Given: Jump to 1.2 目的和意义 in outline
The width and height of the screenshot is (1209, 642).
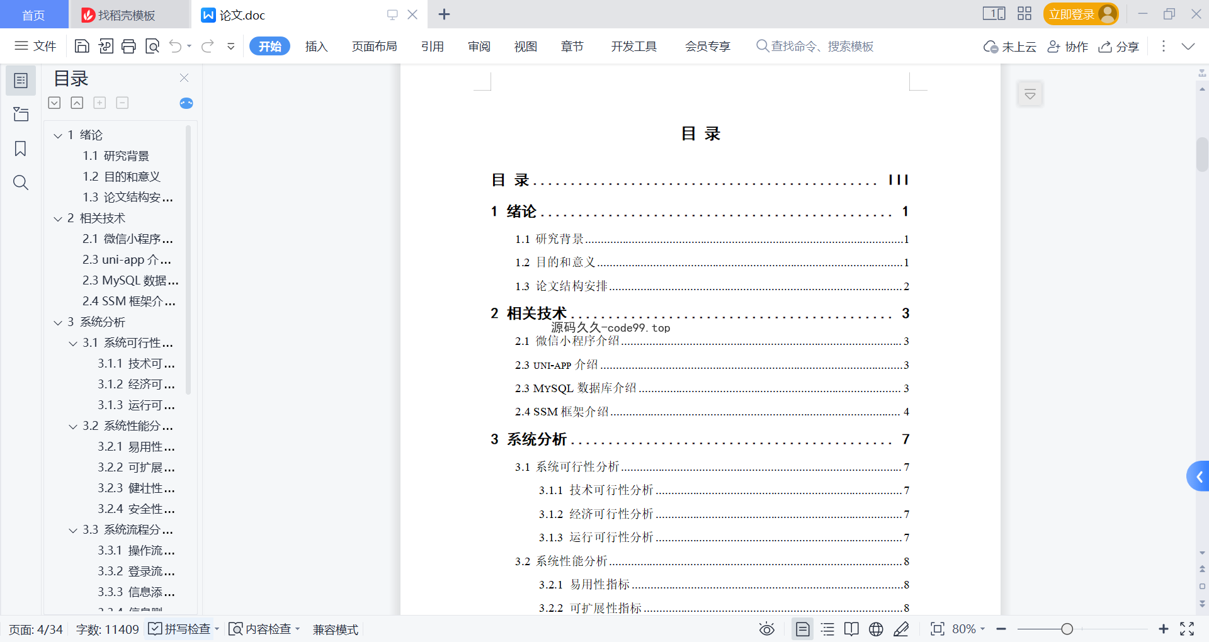Looking at the screenshot, I should point(122,177).
